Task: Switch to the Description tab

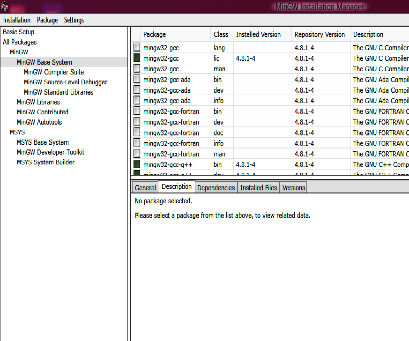Action: pos(177,187)
